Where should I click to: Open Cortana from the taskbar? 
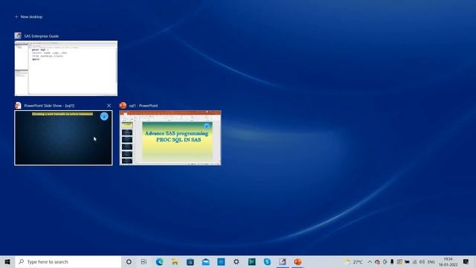129,261
